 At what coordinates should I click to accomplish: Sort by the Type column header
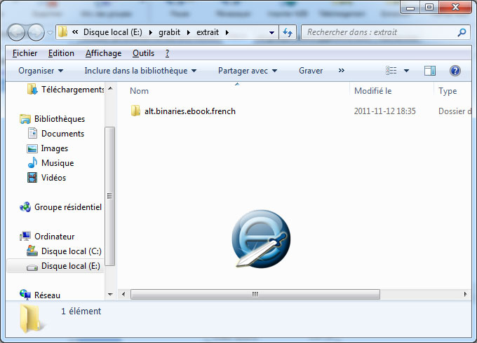pyautogui.click(x=448, y=91)
